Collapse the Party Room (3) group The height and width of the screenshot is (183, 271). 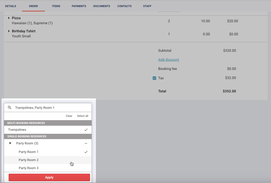point(10,143)
